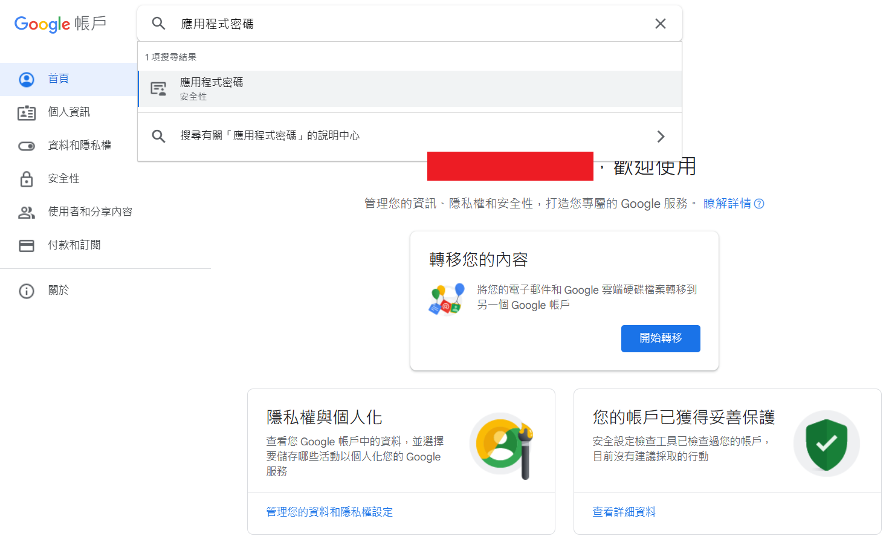Select the 隱私權與個人化 profile illustration

point(502,443)
